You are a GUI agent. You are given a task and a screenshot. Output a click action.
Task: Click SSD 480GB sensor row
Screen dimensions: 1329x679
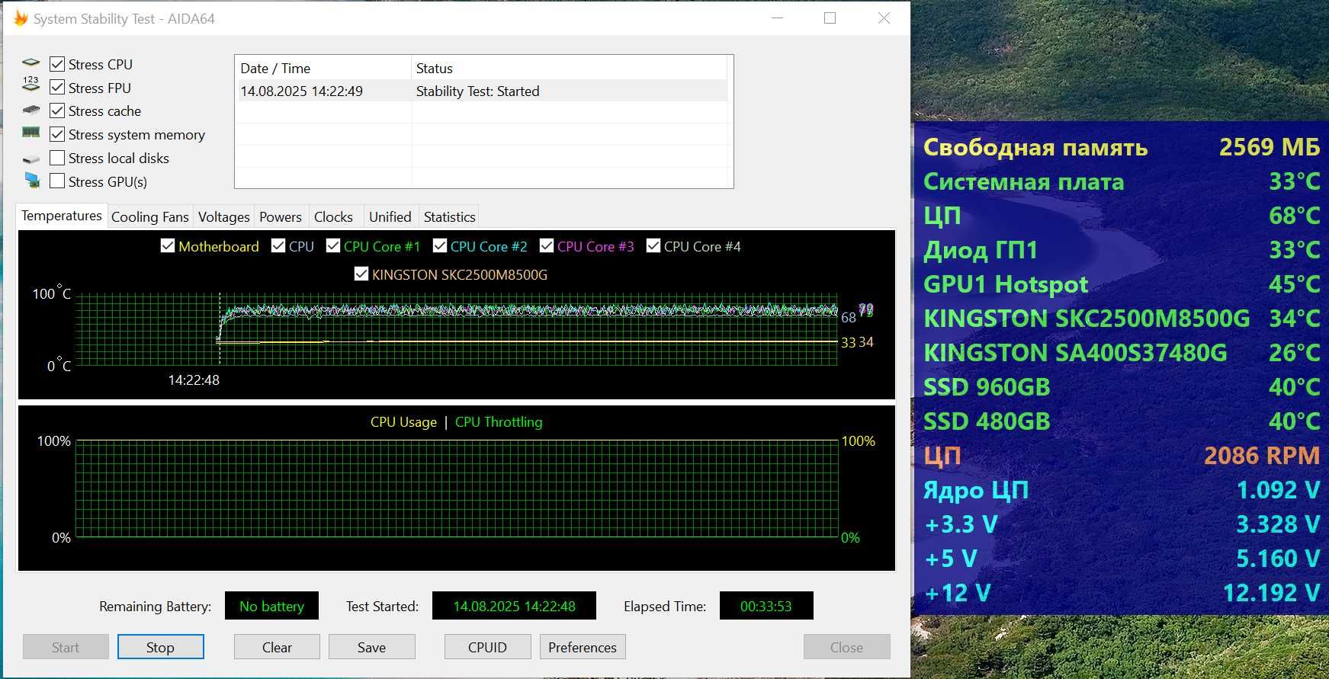(1121, 421)
